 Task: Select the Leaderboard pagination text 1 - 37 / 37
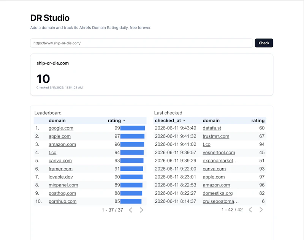tap(112, 210)
